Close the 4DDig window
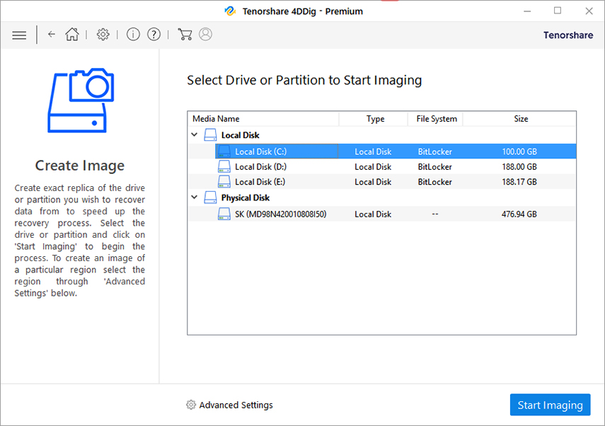 coord(589,11)
